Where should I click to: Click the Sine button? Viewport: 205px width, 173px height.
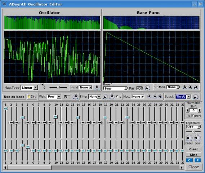click(x=193, y=155)
